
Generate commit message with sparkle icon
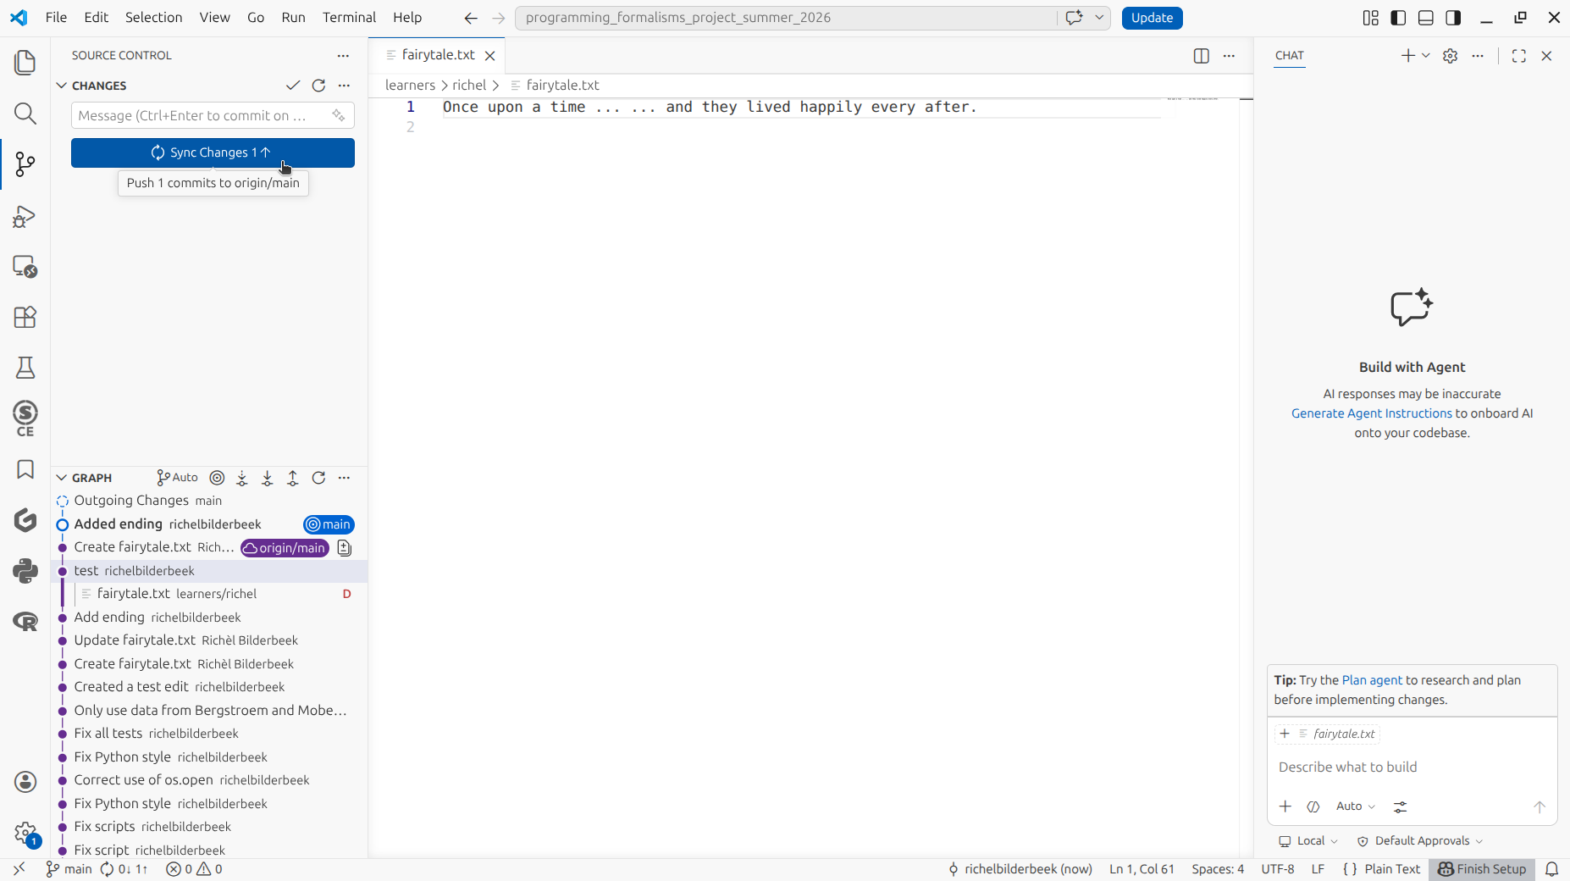[339, 115]
